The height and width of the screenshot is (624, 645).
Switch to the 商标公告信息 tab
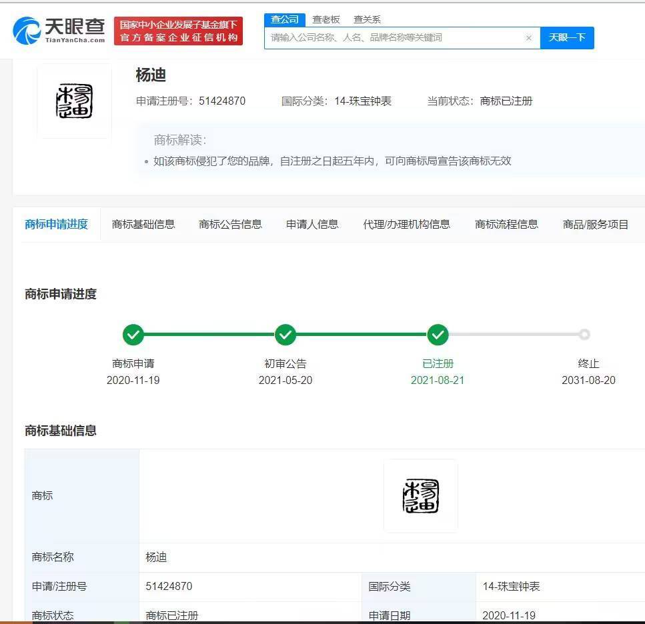pyautogui.click(x=230, y=224)
